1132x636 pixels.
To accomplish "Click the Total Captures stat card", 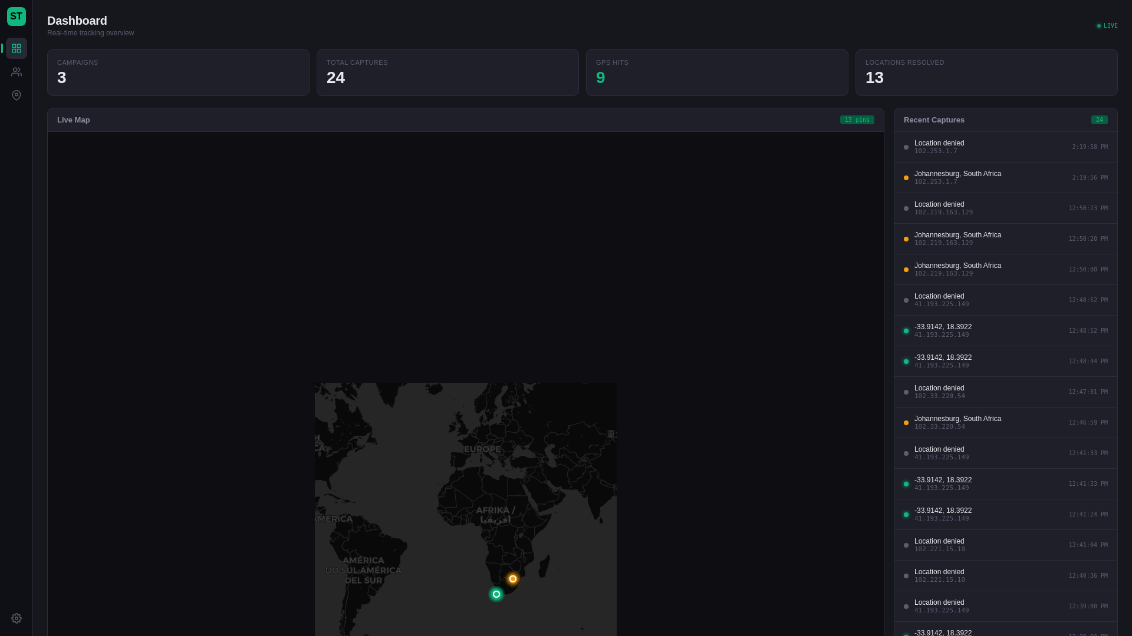I will (447, 72).
